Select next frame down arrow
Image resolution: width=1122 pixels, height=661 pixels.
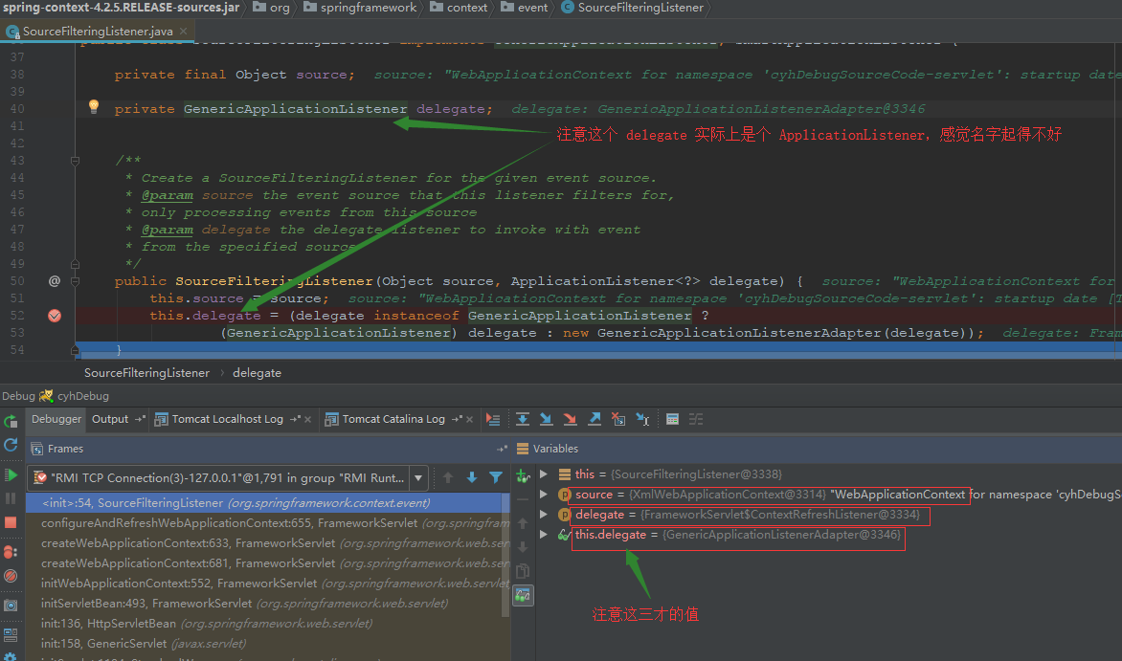pos(472,477)
